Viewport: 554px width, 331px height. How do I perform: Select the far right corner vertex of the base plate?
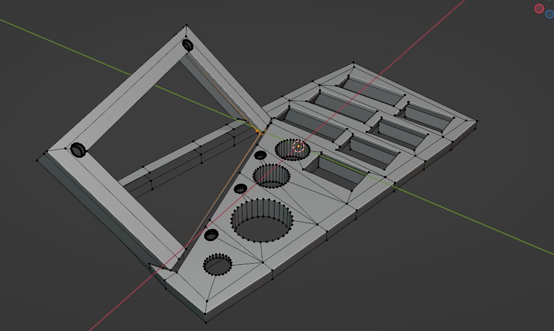tap(477, 121)
